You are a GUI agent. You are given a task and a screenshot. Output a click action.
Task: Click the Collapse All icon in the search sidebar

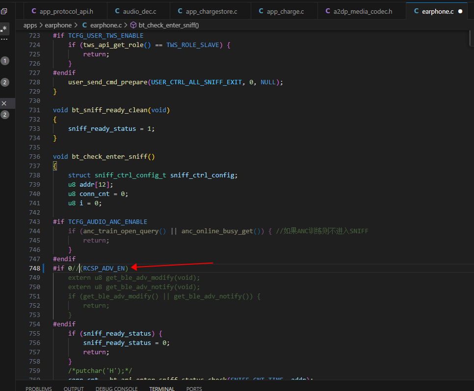point(4,11)
